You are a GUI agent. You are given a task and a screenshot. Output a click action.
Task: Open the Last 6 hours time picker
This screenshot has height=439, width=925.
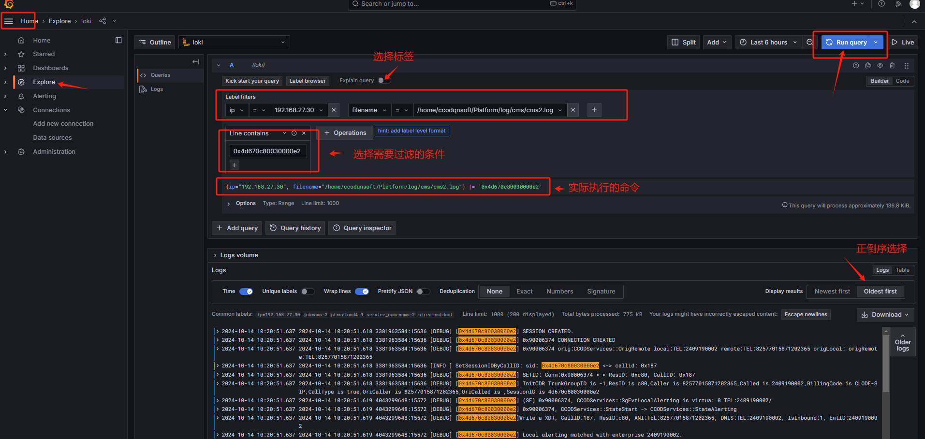coord(768,42)
